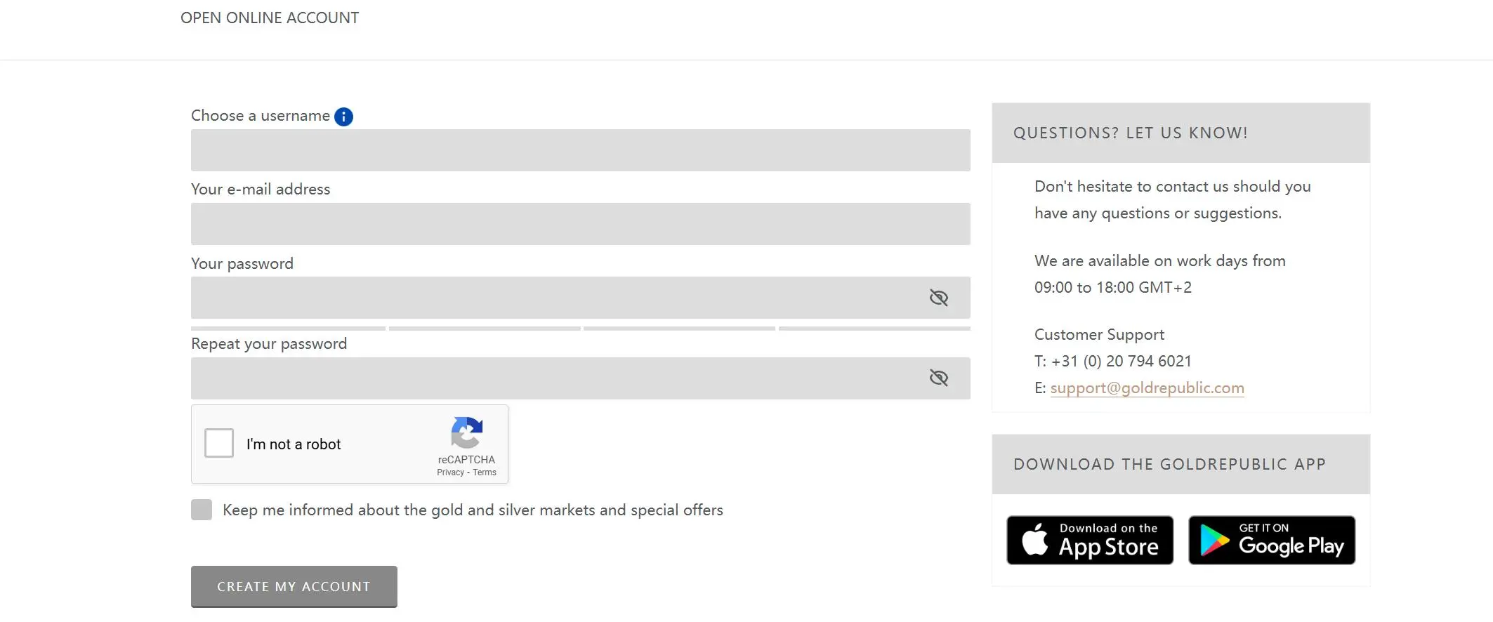Click the Open Online Account heading
Viewport: 1493px width, 622px height.
270,18
